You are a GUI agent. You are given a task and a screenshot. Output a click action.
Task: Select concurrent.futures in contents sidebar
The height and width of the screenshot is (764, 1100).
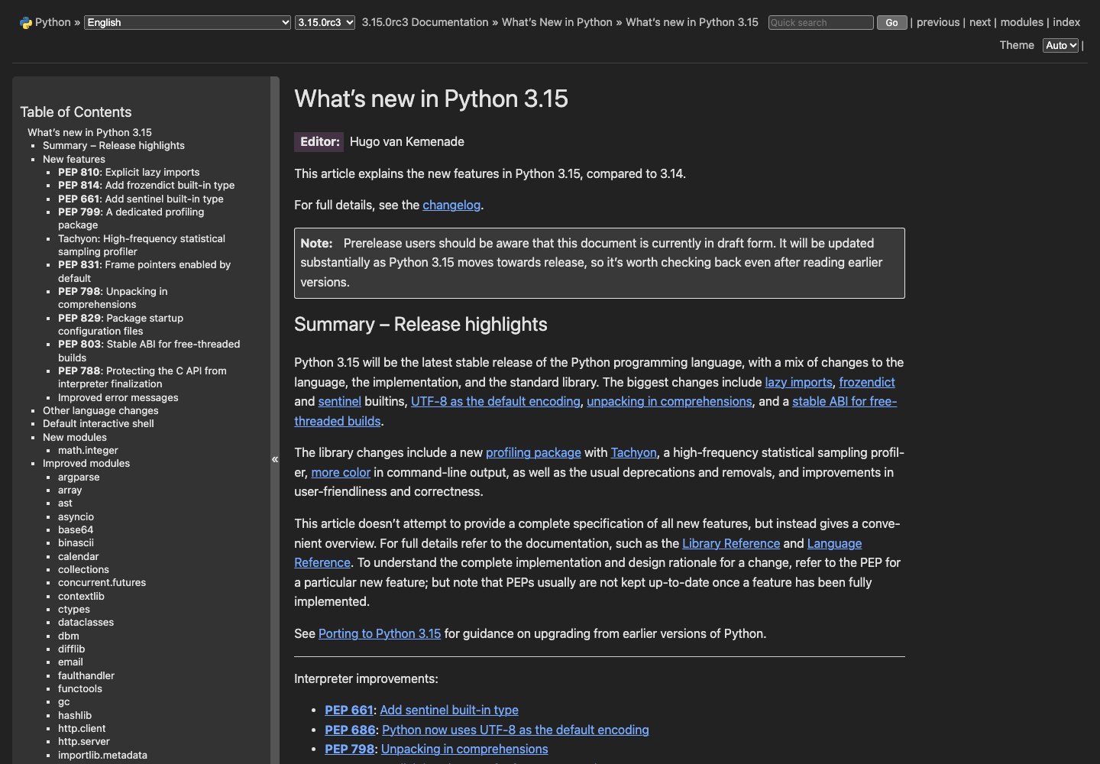pyautogui.click(x=102, y=582)
